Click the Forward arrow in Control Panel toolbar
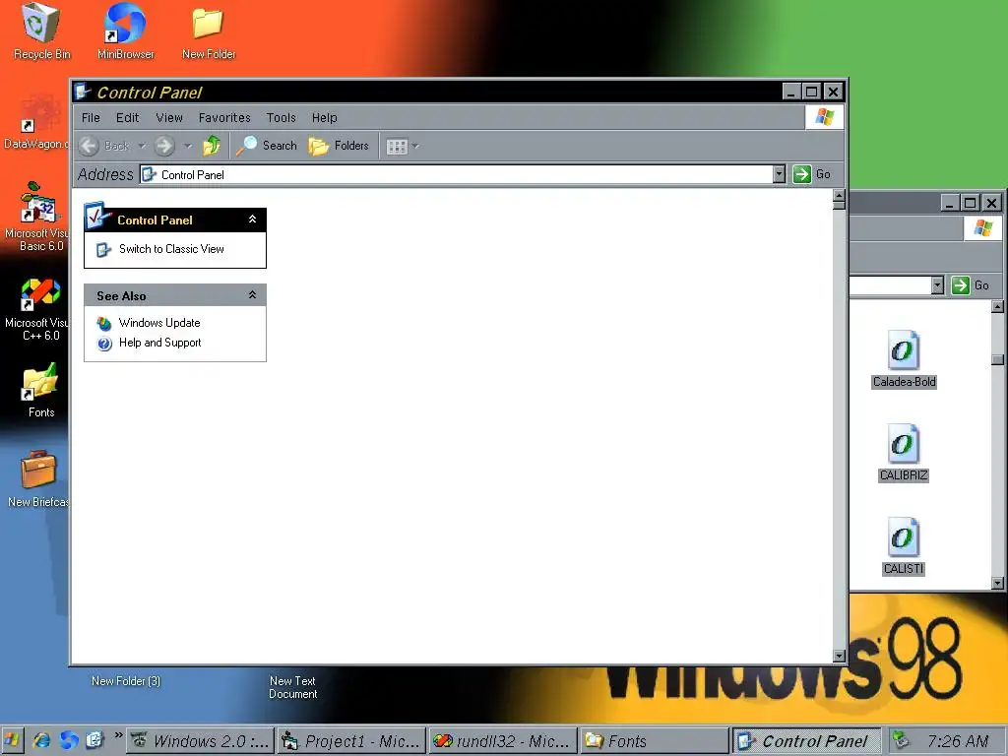The width and height of the screenshot is (1008, 756). (164, 146)
